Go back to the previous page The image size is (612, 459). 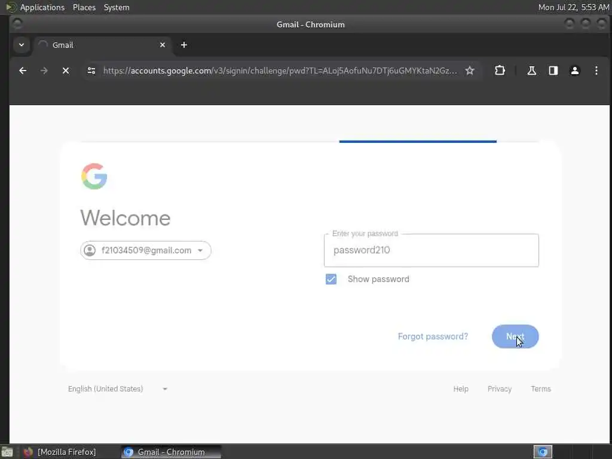[x=23, y=71]
